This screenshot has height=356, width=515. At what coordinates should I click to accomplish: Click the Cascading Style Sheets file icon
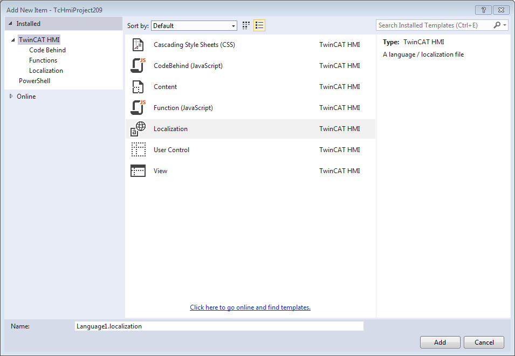coord(138,45)
